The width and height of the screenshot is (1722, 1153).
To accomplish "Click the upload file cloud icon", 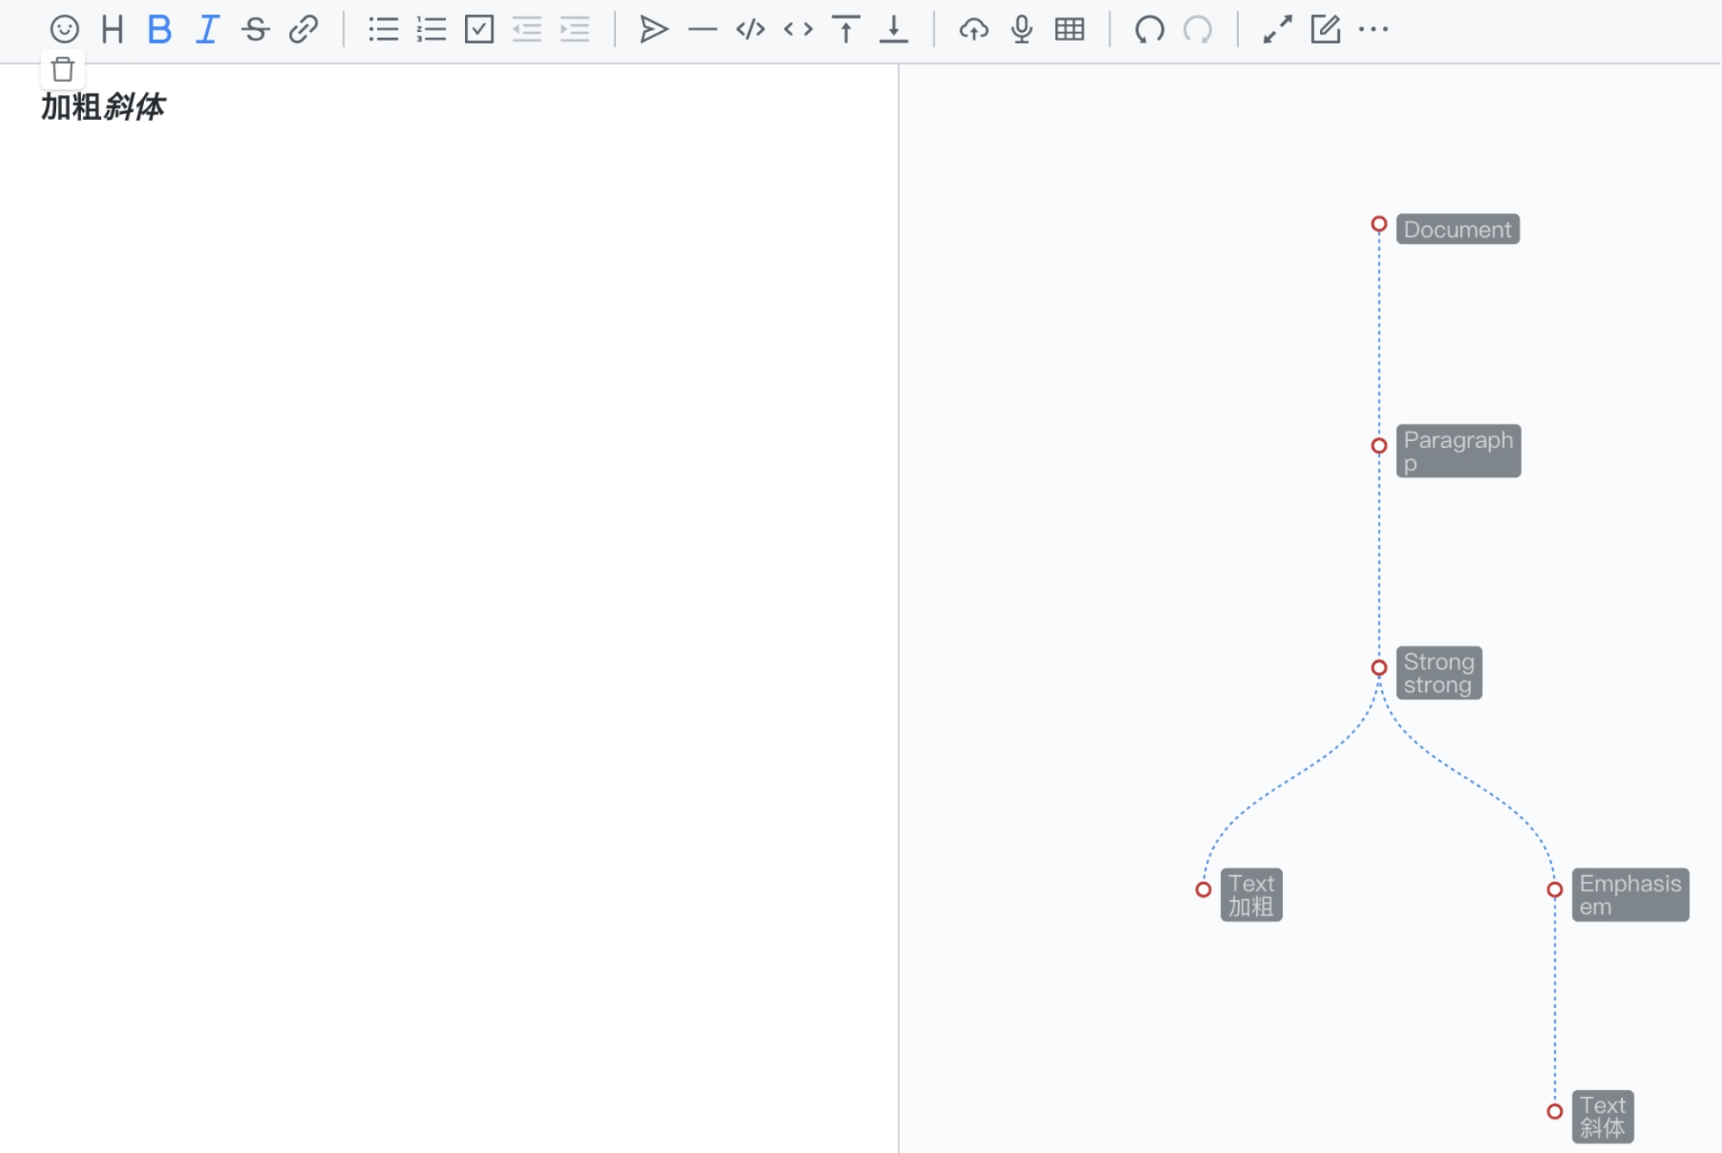I will [973, 29].
